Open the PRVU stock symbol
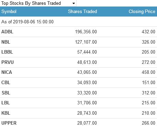The height and width of the screenshot is (126, 157). pyautogui.click(x=8, y=62)
